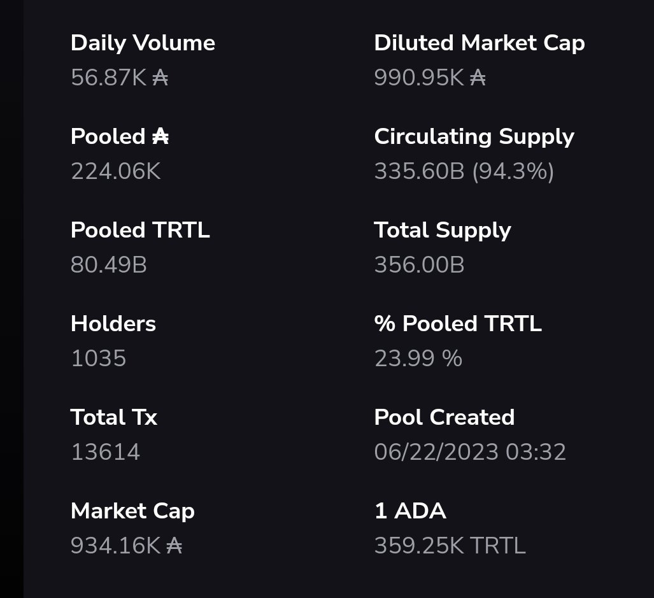Select the 356.00B total supply value
This screenshot has height=598, width=654.
pyautogui.click(x=419, y=265)
